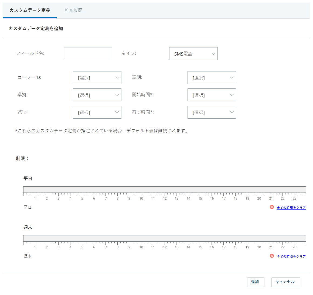Expand the 説明 selection dropdown
This screenshot has width=313, height=295.
point(212,78)
